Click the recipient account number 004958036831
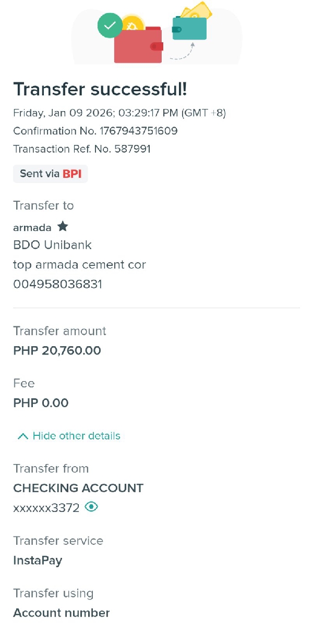The height and width of the screenshot is (623, 313). 57,284
